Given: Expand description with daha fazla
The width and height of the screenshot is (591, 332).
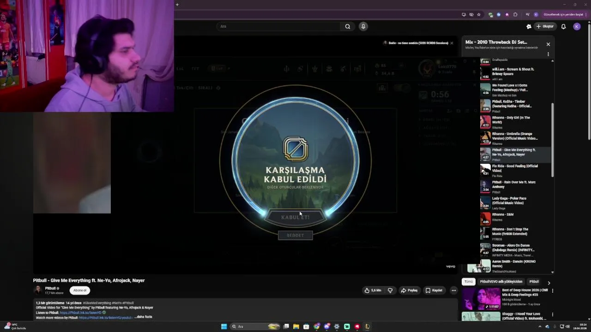Looking at the screenshot, I should (144, 317).
